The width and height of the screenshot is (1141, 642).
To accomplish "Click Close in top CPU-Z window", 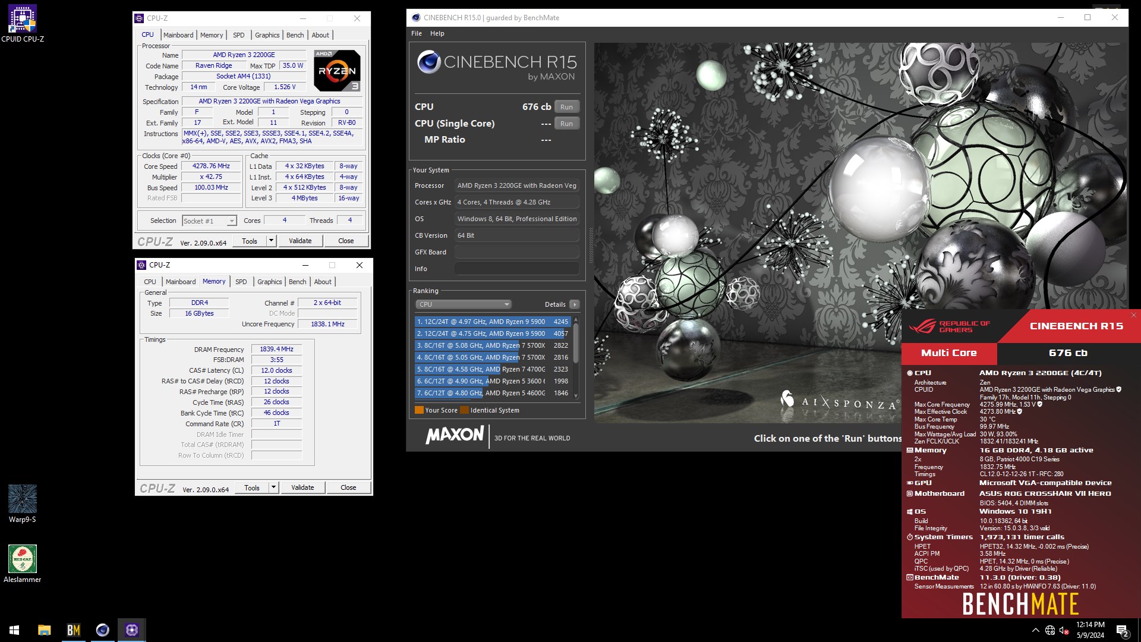I will [346, 241].
